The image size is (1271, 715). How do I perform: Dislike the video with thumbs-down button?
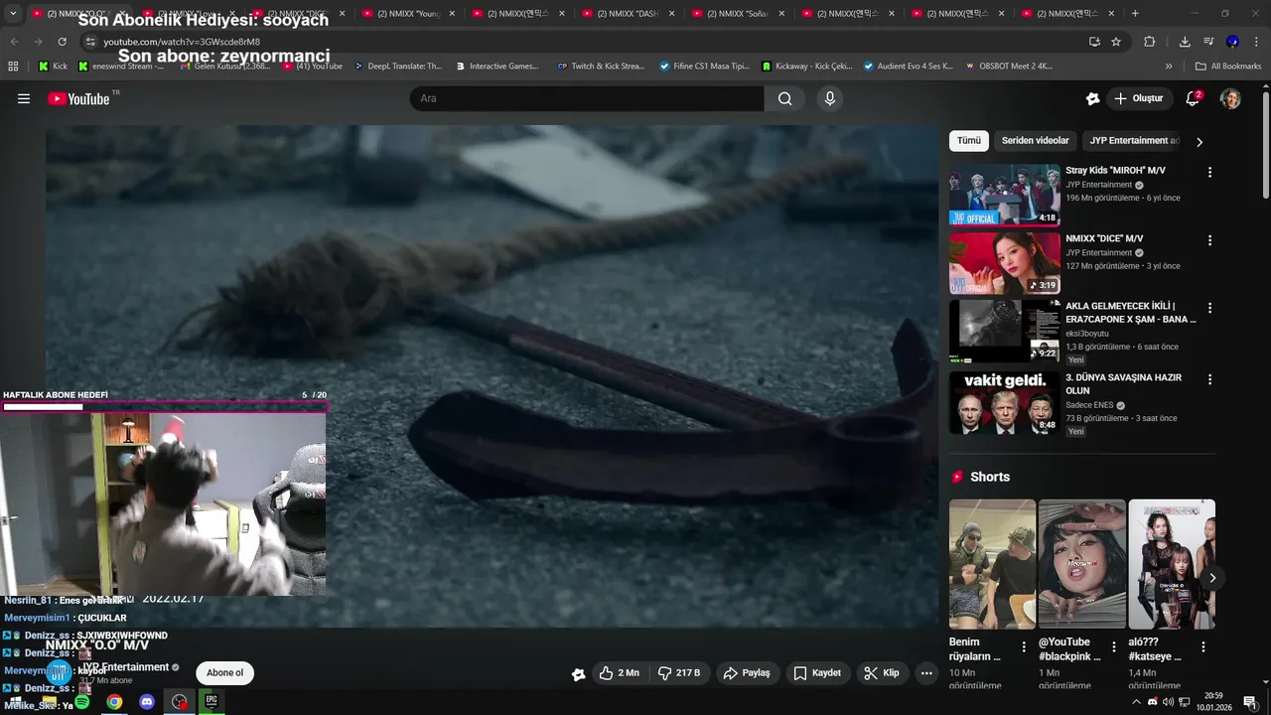point(679,673)
